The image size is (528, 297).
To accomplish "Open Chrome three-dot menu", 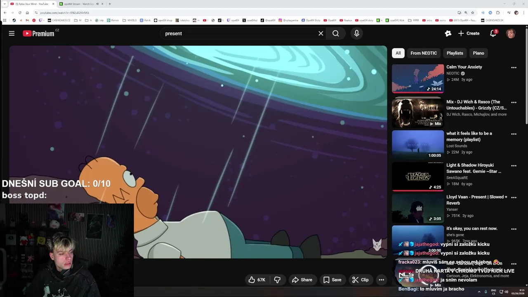I will coord(523,13).
